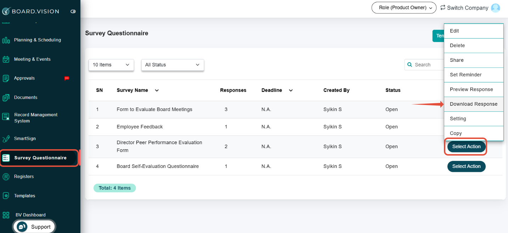The height and width of the screenshot is (233, 508).
Task: Open the user profile avatar
Action: 496,8
